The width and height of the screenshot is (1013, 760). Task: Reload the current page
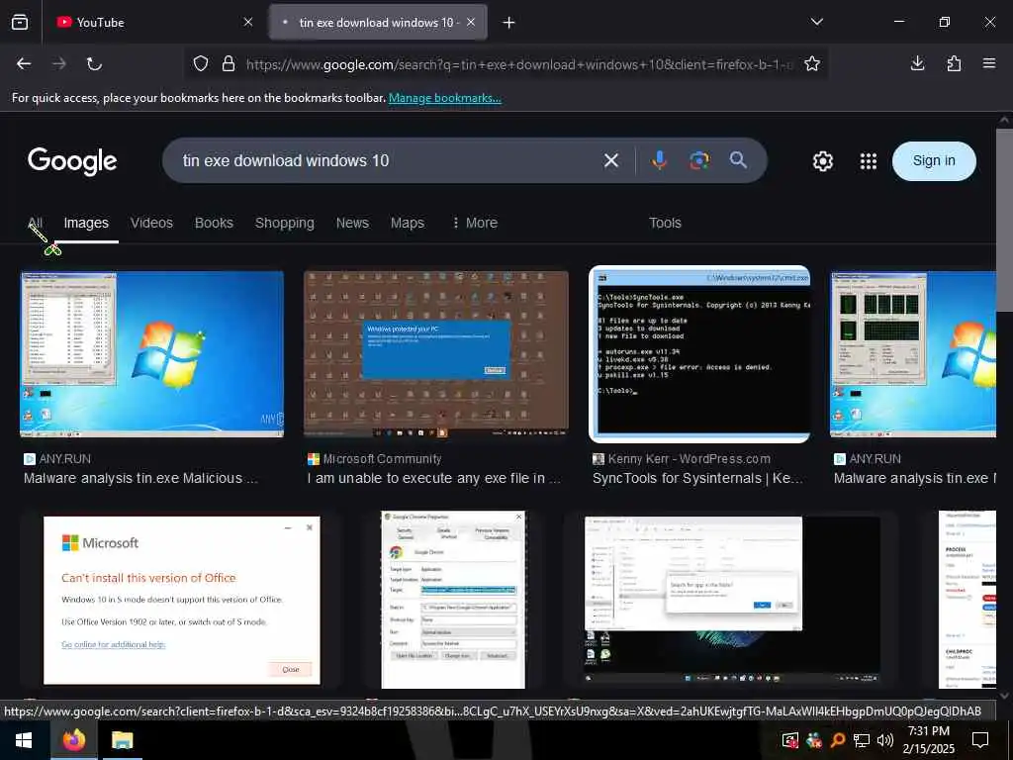pyautogui.click(x=94, y=63)
